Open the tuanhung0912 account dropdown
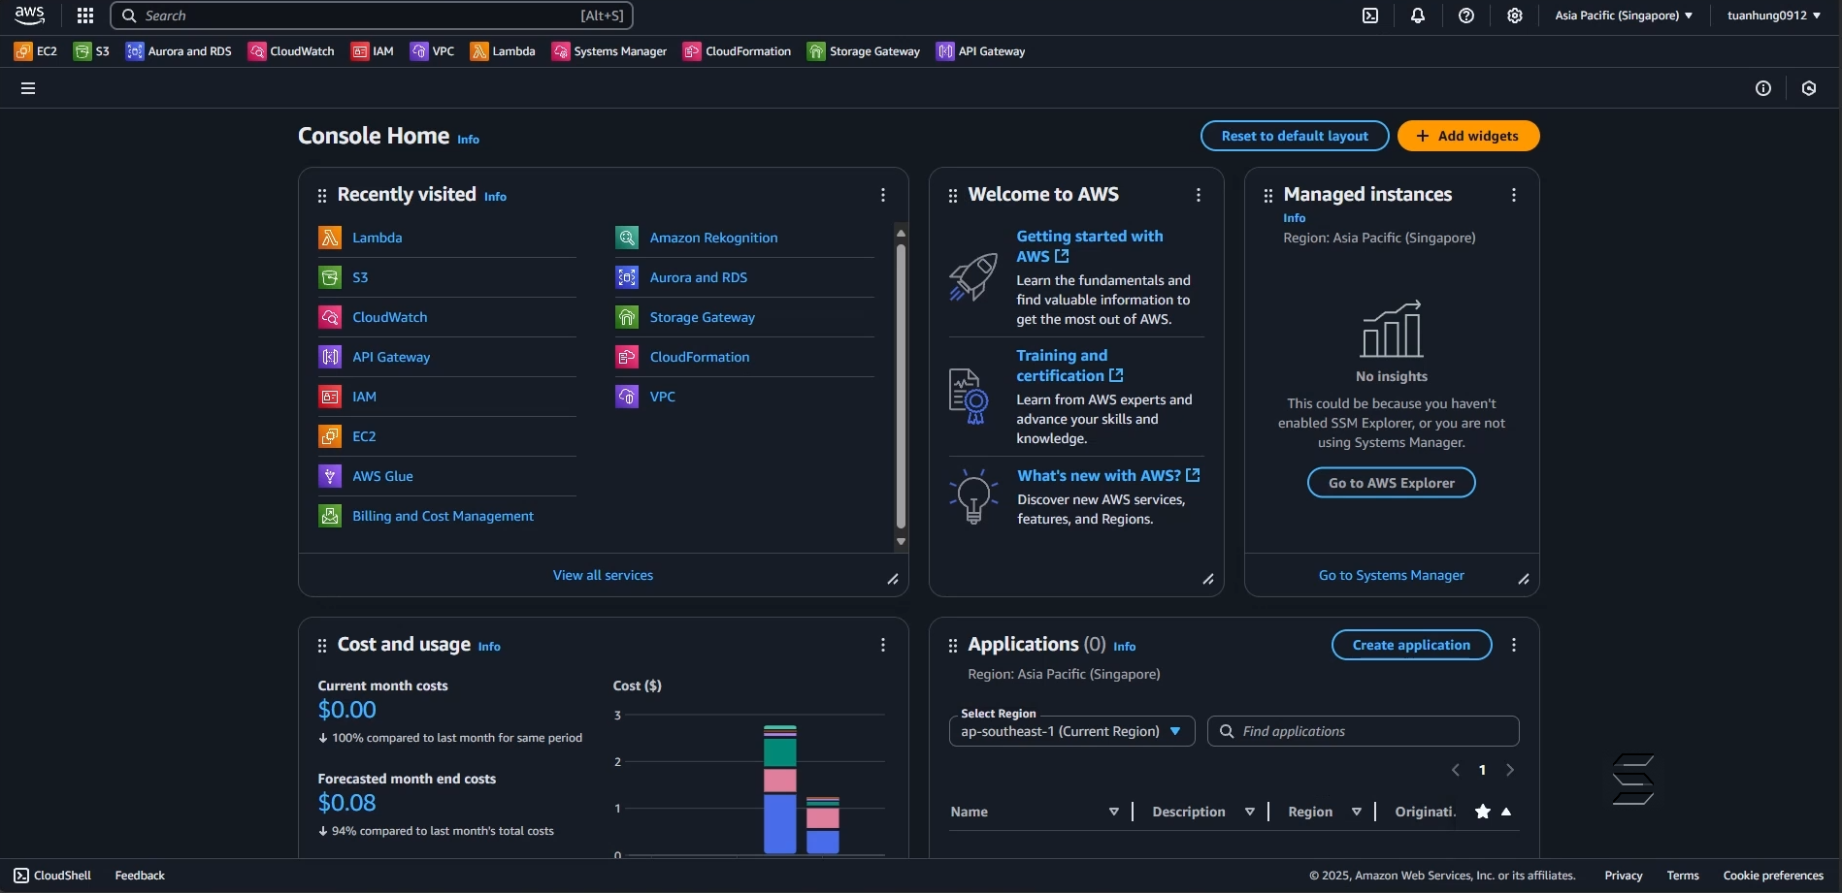This screenshot has width=1842, height=893. pyautogui.click(x=1774, y=16)
